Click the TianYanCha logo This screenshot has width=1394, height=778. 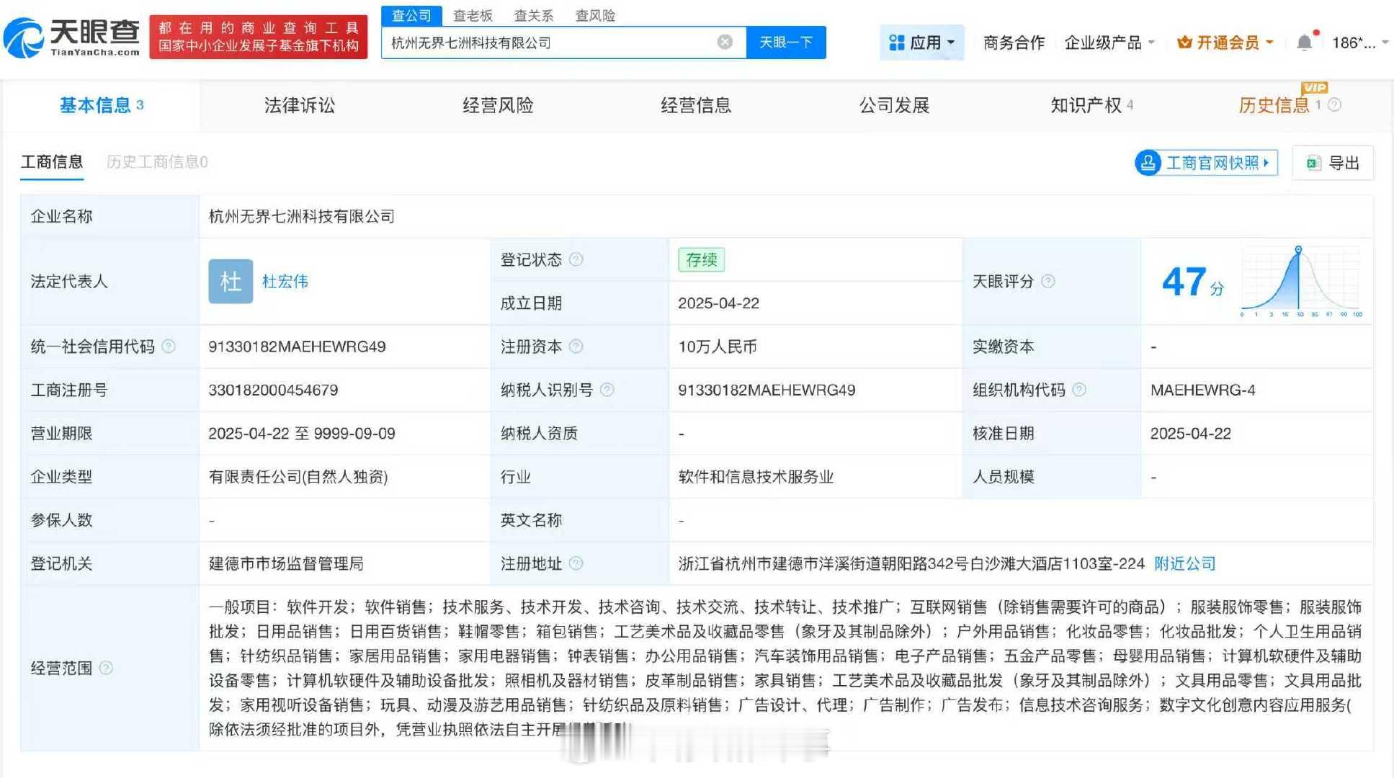[72, 37]
